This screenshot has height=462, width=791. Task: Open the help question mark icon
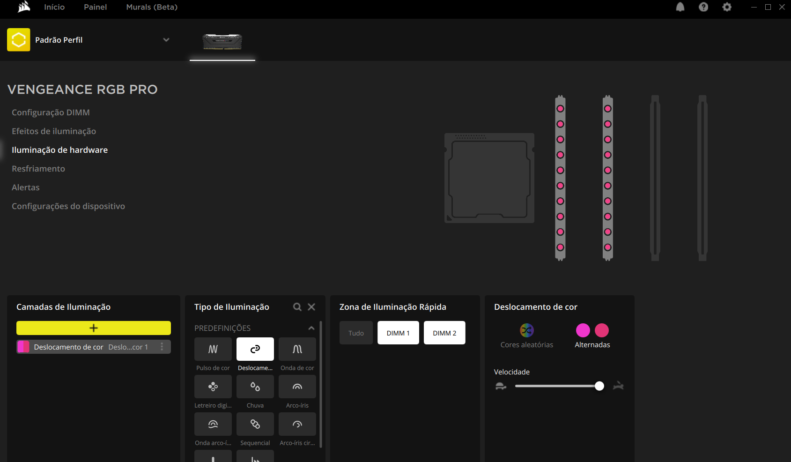[703, 7]
